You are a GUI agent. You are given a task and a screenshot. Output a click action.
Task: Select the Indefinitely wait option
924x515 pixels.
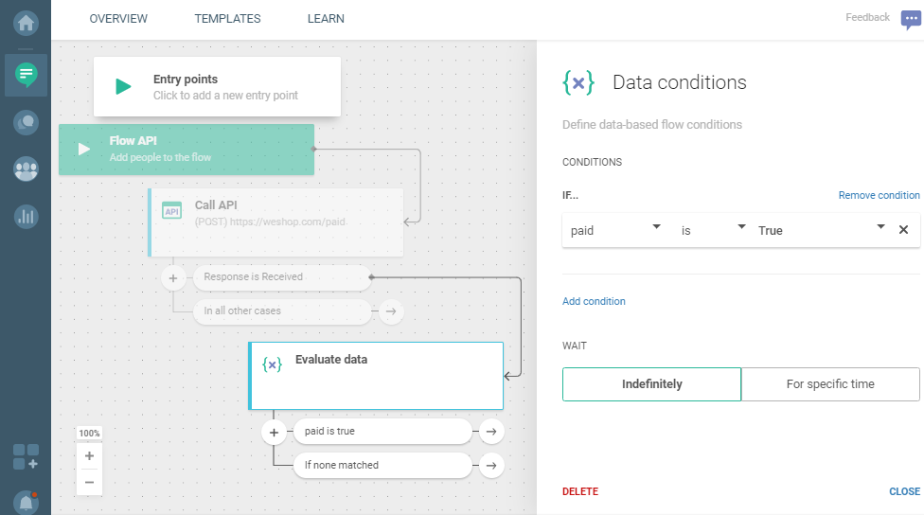[x=651, y=384]
